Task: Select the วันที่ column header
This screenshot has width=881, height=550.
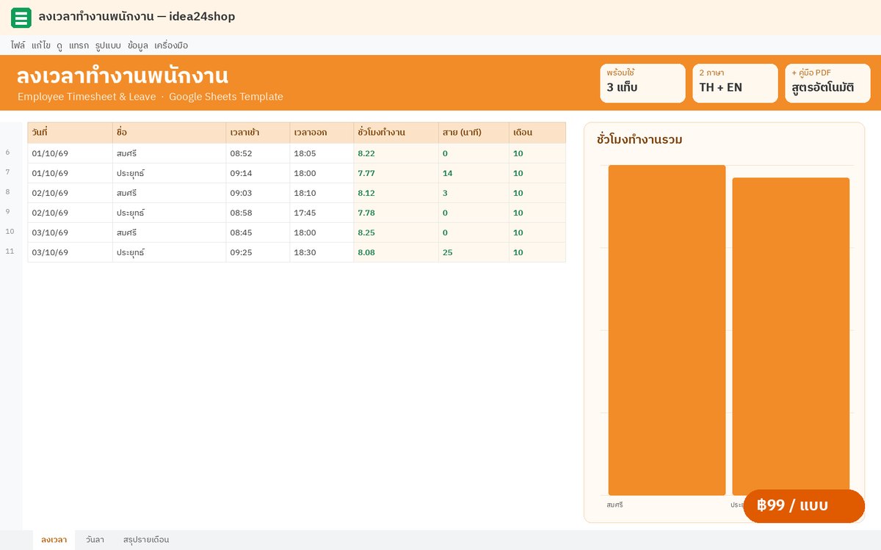Action: 70,133
